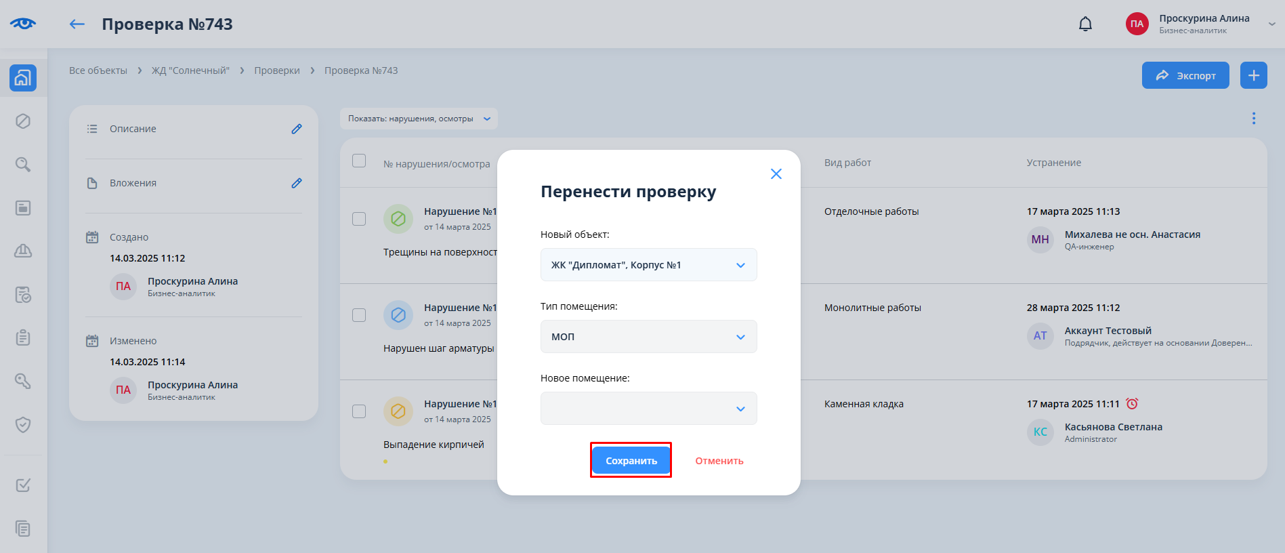The width and height of the screenshot is (1285, 553).
Task: Click the pencil icon beside Вложения
Action: (297, 183)
